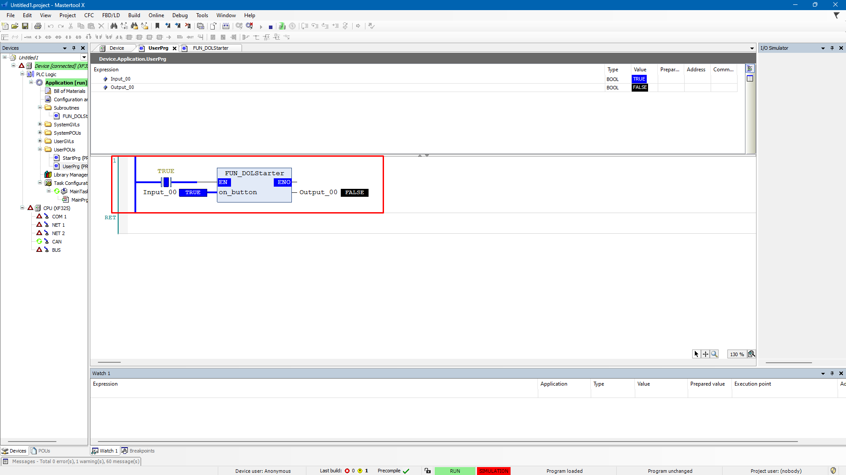Expand the SystemGVLs folder in tree
Image resolution: width=846 pixels, height=475 pixels.
pyautogui.click(x=40, y=125)
